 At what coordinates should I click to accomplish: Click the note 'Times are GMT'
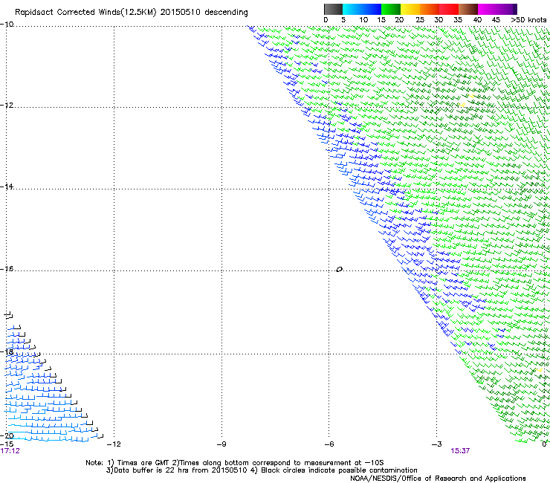(143, 463)
